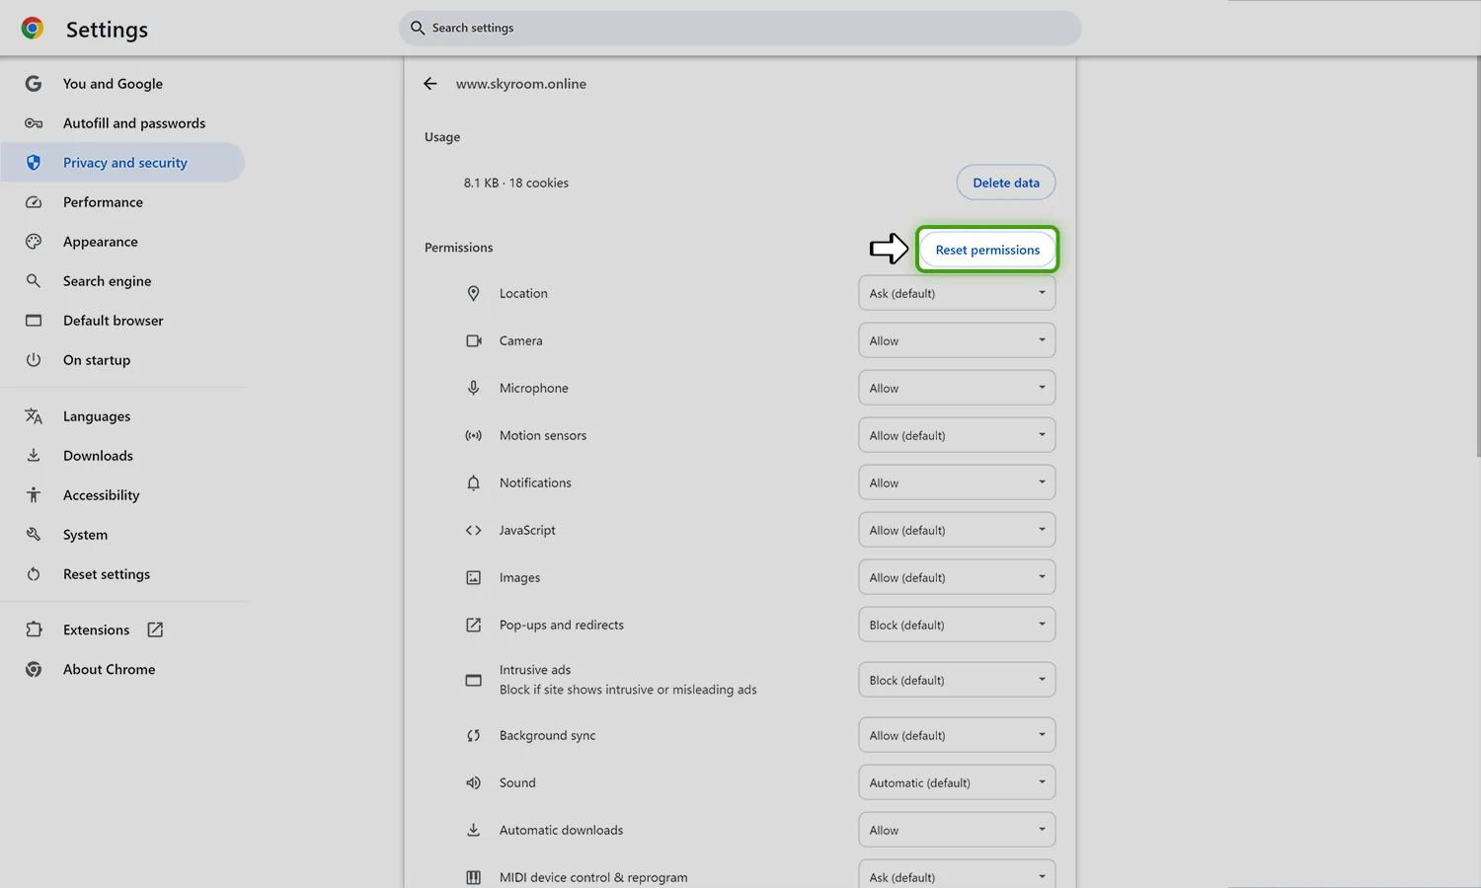This screenshot has height=888, width=1481.
Task: Expand the Sound permission dropdown
Action: click(956, 782)
